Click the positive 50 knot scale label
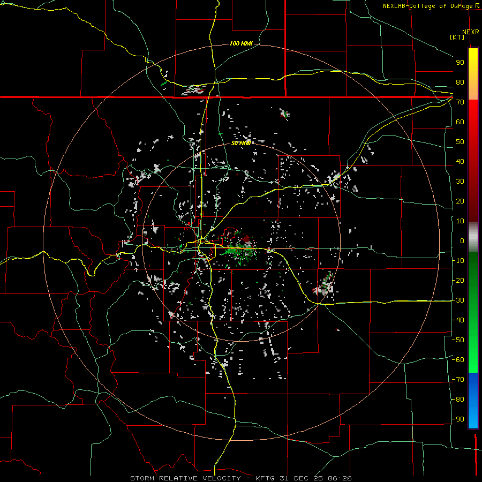The width and height of the screenshot is (482, 482). [x=460, y=142]
